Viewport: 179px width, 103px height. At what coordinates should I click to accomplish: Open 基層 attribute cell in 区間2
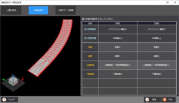coord(157,56)
